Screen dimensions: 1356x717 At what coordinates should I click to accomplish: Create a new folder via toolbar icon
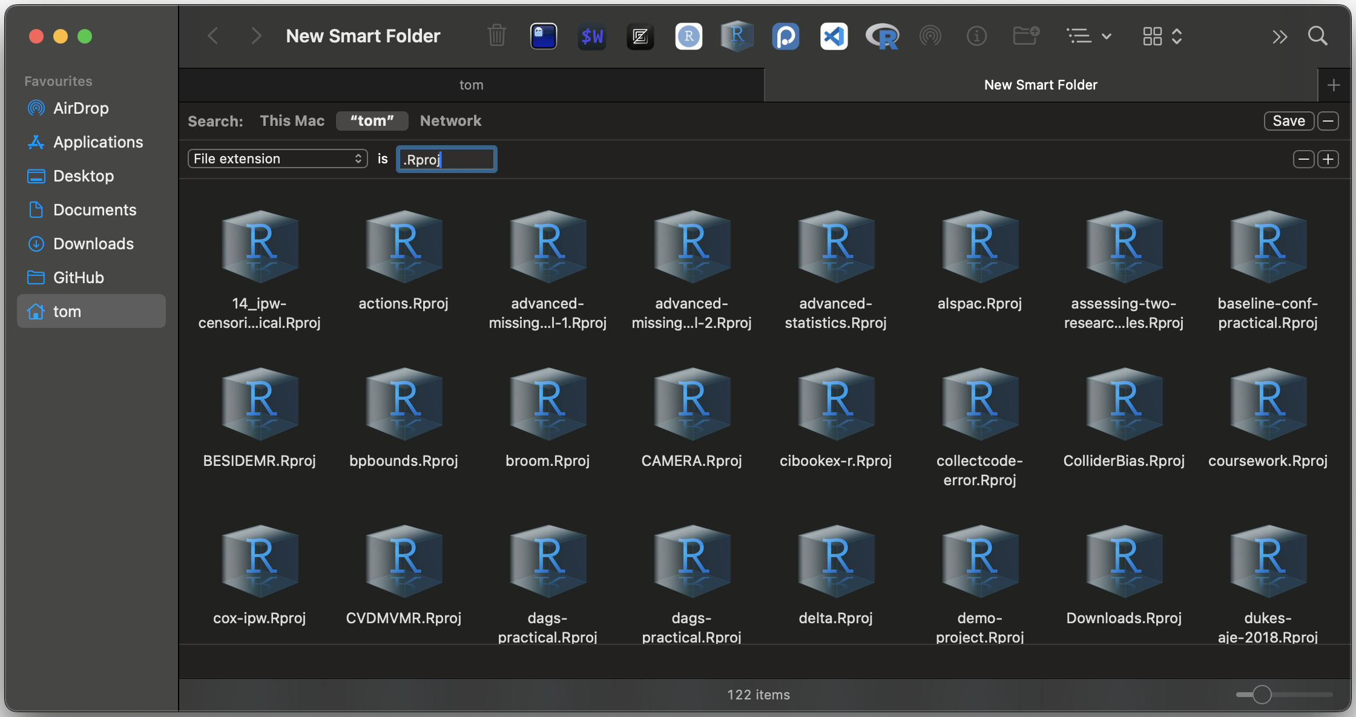point(1026,36)
